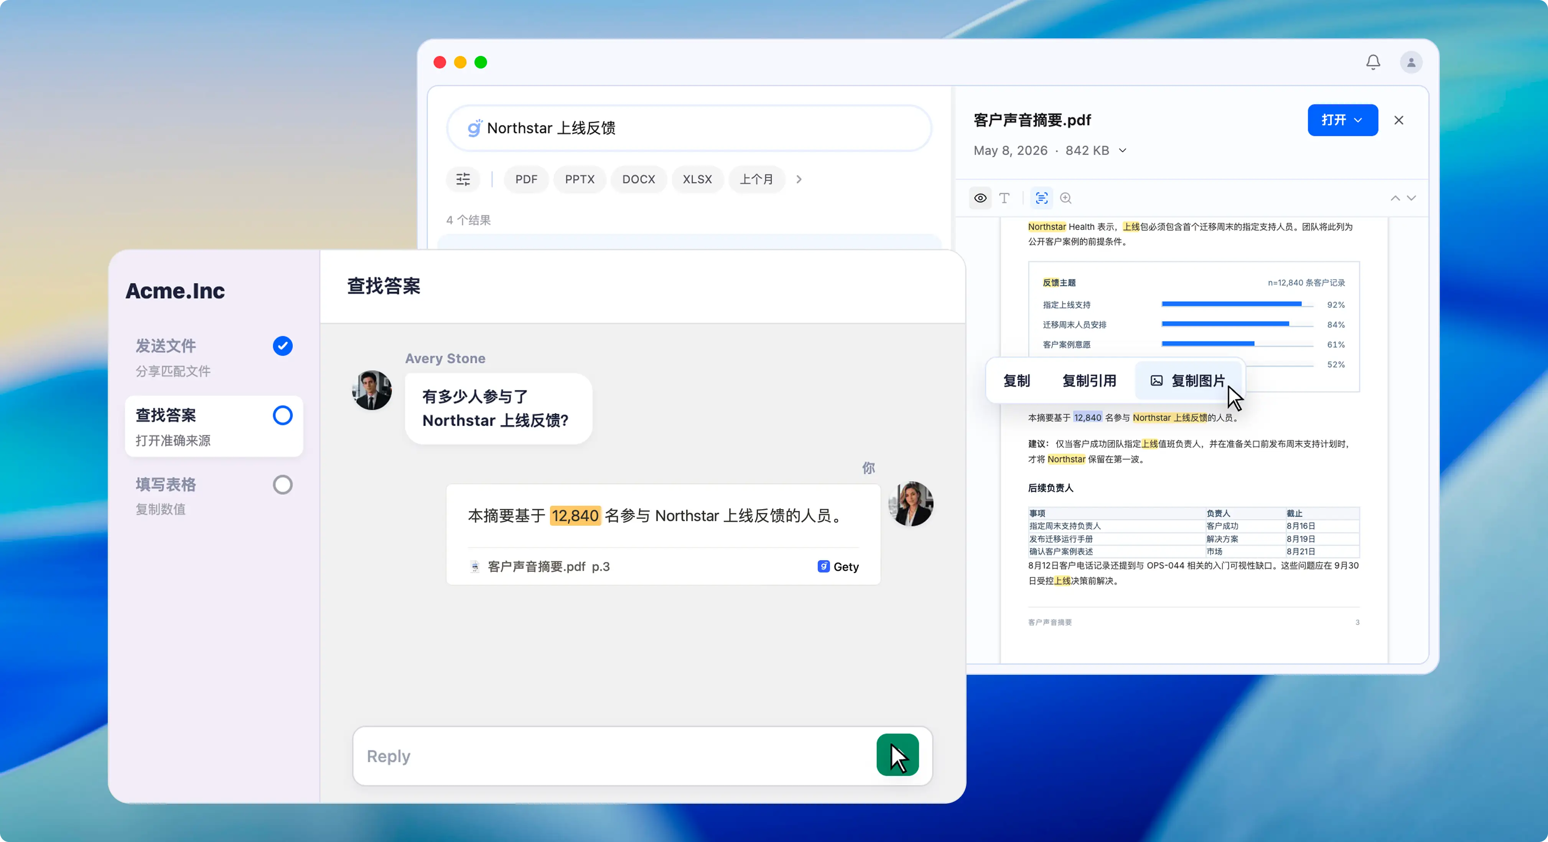Click the Avery Stone sender name
The height and width of the screenshot is (842, 1548).
[445, 358]
